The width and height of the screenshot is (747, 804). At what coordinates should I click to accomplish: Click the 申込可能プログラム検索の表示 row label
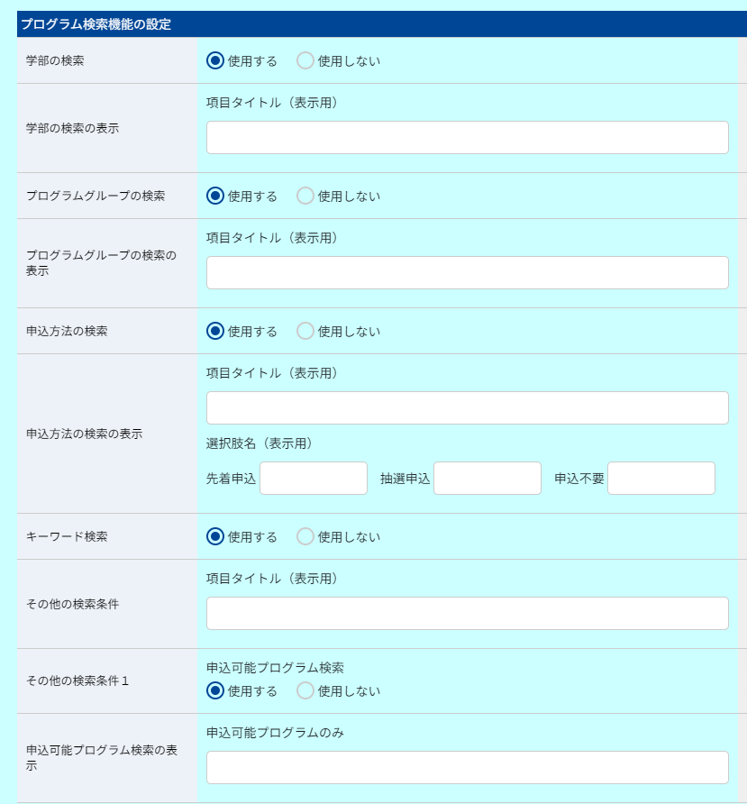102,758
